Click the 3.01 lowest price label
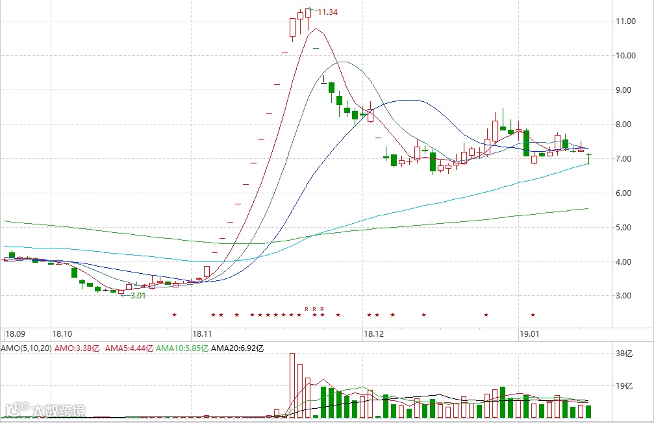This screenshot has height=423, width=654. (138, 295)
